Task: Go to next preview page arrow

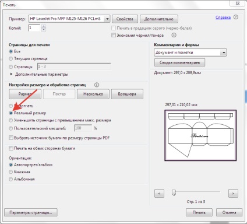Action: (x=233, y=194)
